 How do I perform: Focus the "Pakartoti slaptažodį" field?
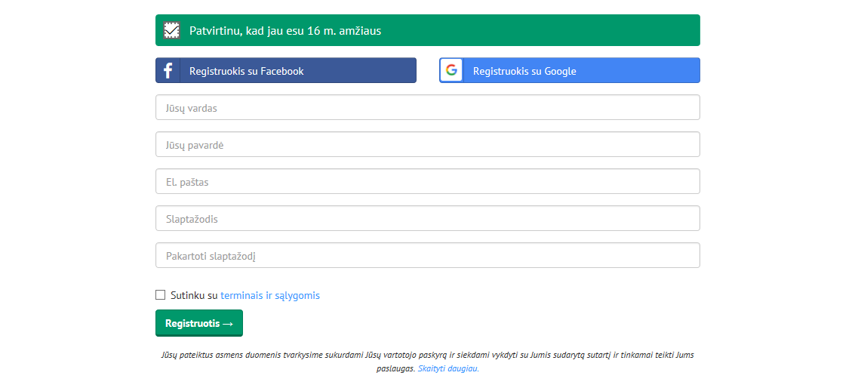pos(427,255)
